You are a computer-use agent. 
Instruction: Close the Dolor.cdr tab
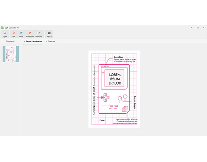click(x=46, y=41)
